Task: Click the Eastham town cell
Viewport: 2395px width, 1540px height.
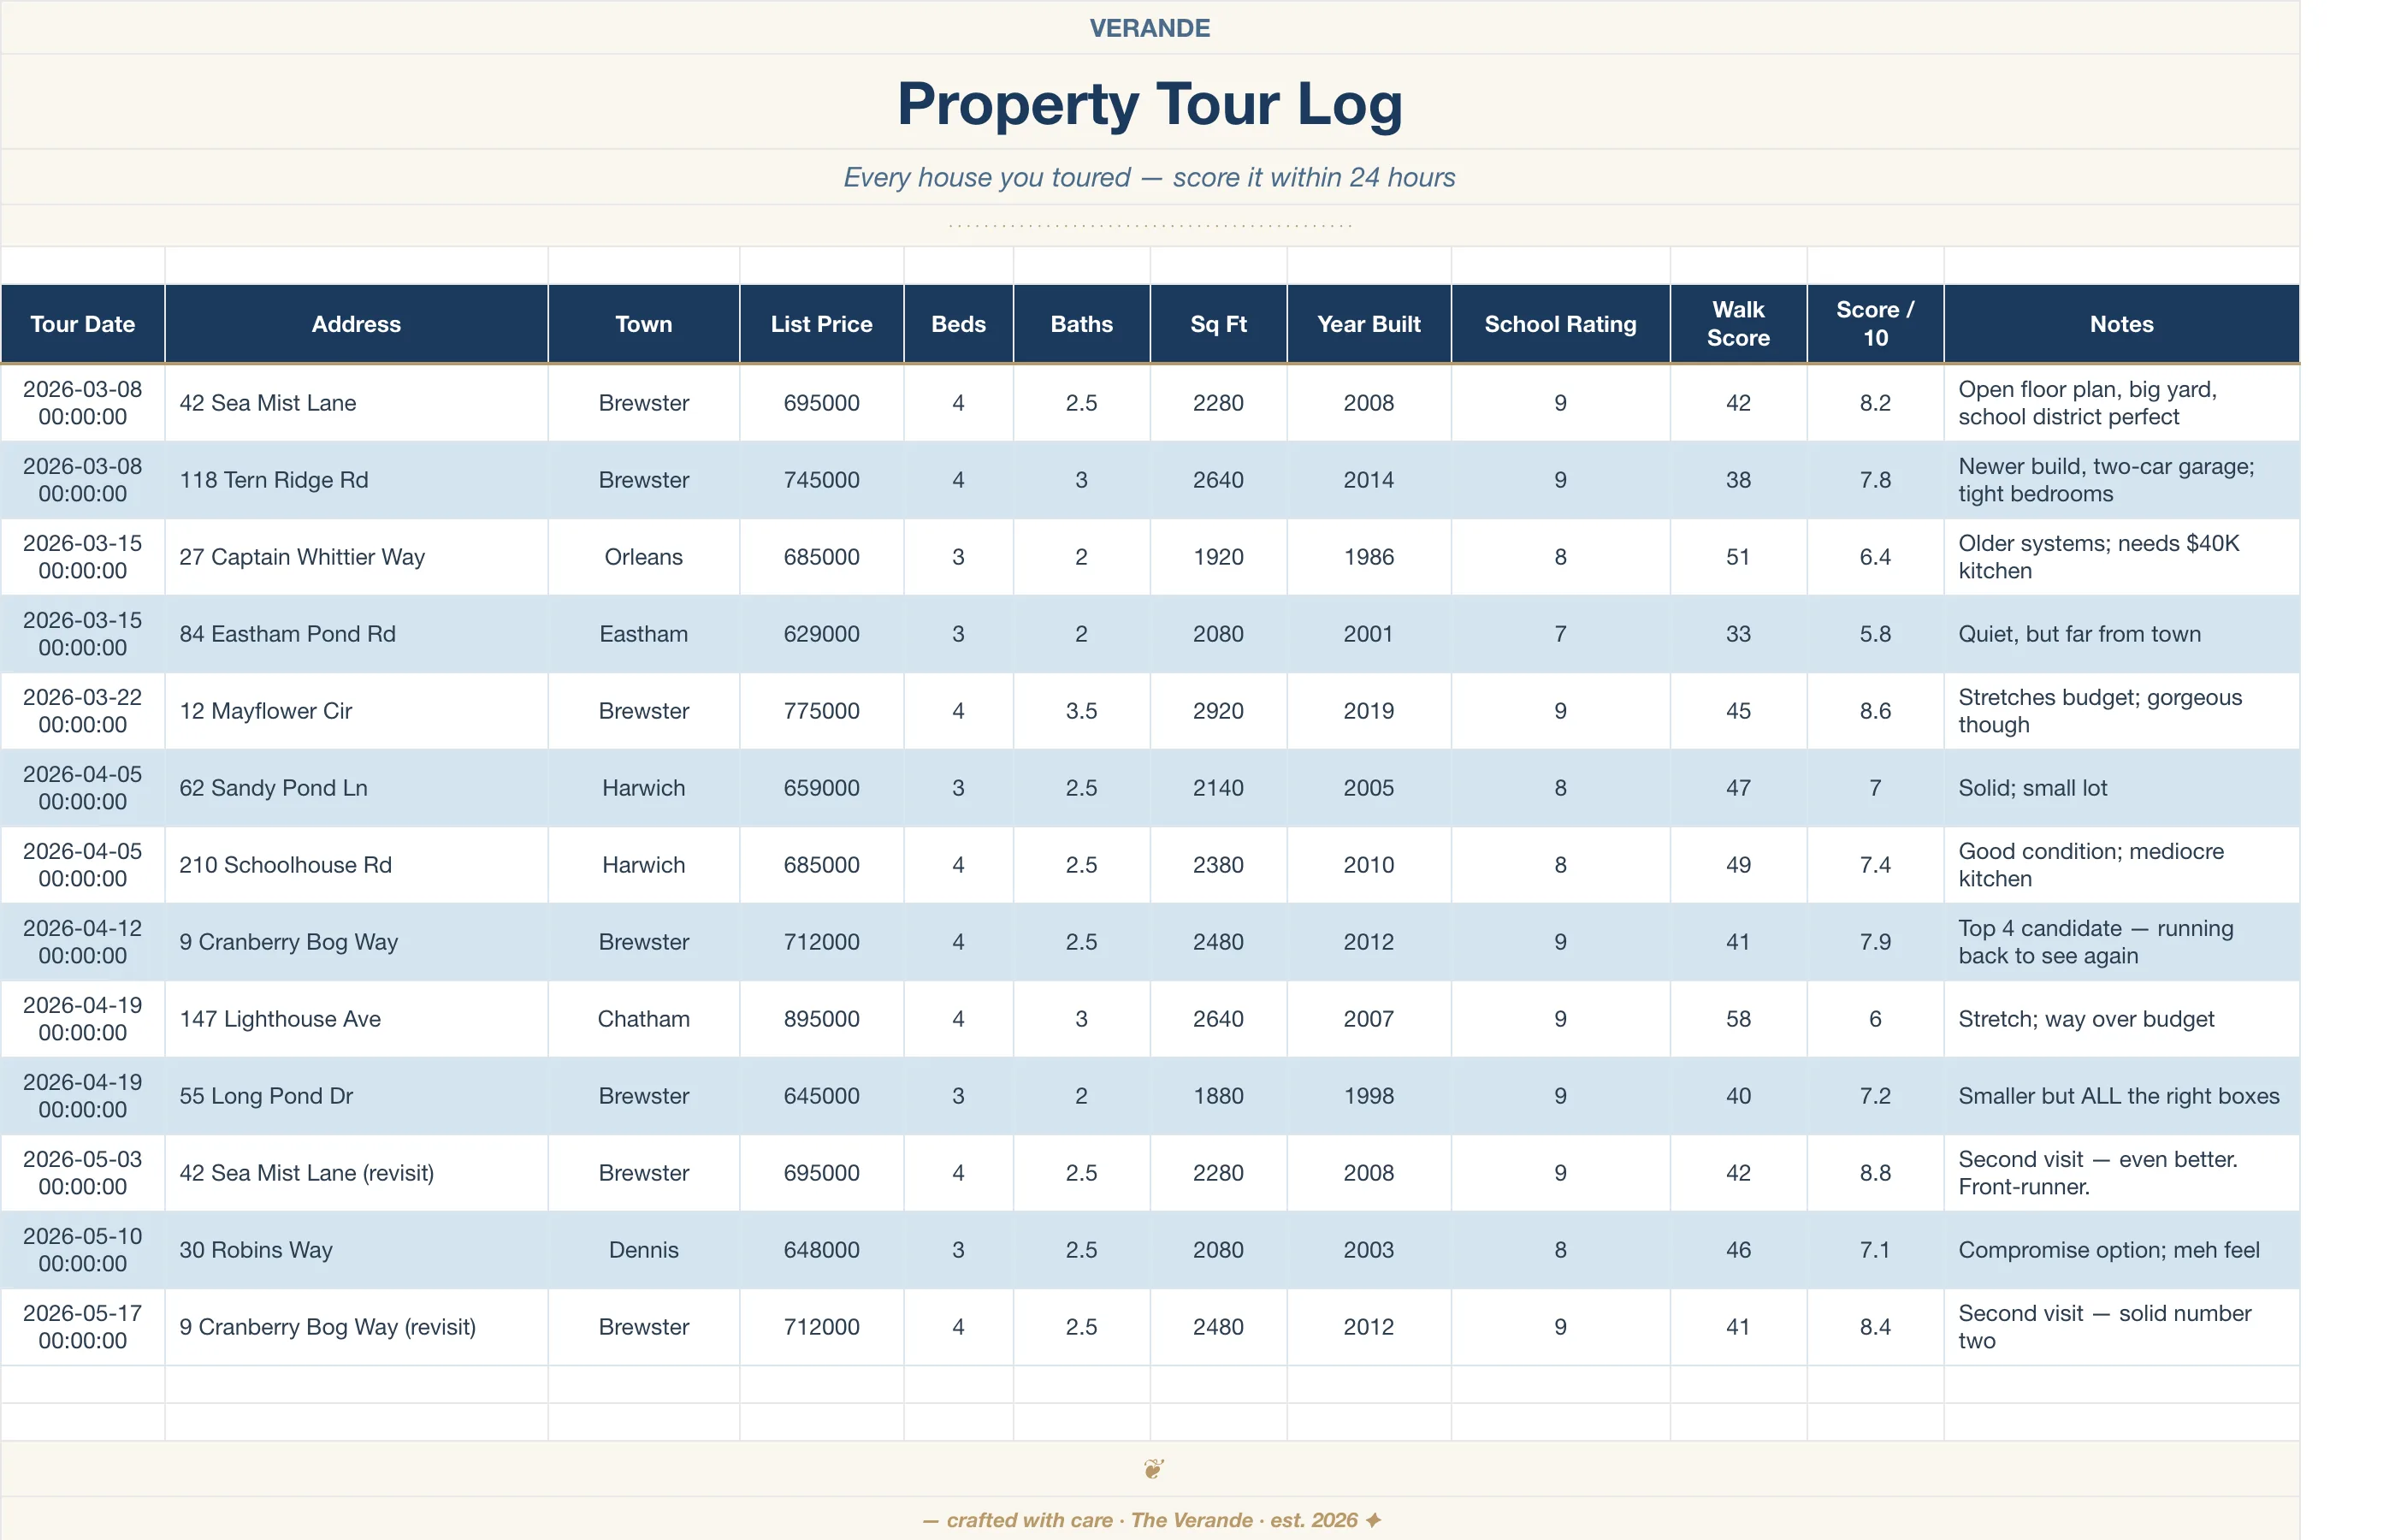Action: click(x=644, y=634)
